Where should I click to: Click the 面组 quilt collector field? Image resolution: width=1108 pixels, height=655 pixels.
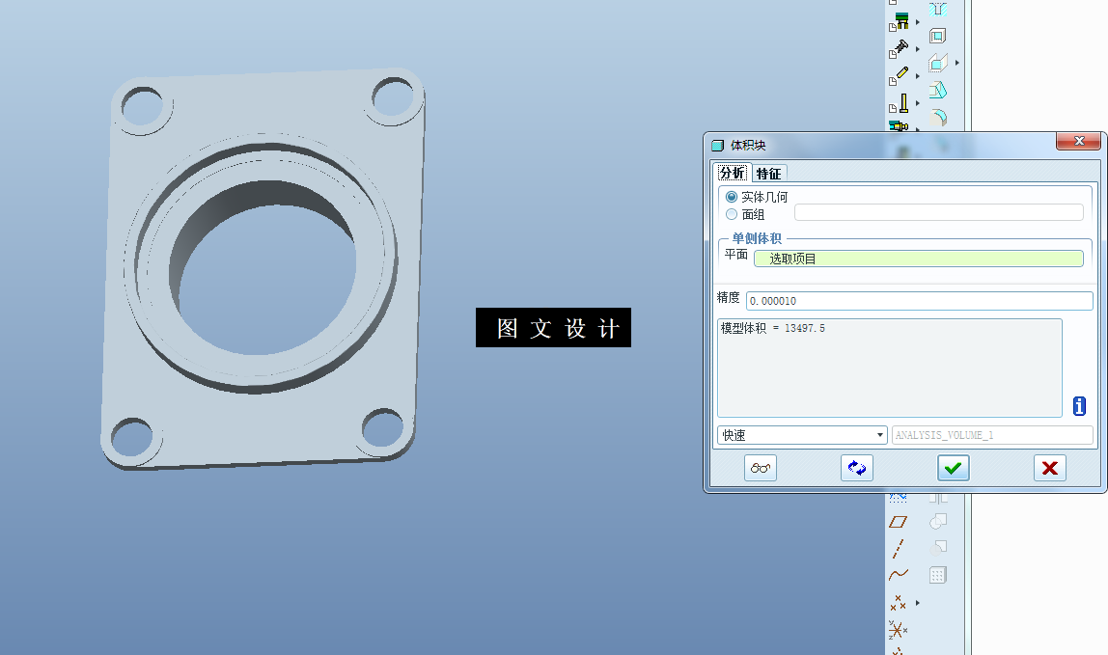tap(938, 212)
